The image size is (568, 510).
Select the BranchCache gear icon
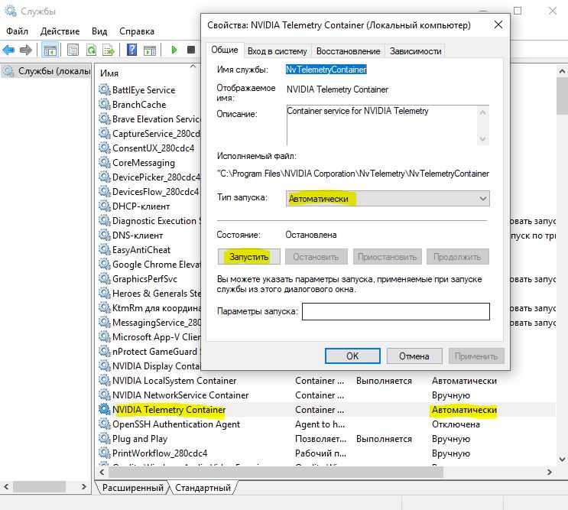tap(104, 104)
